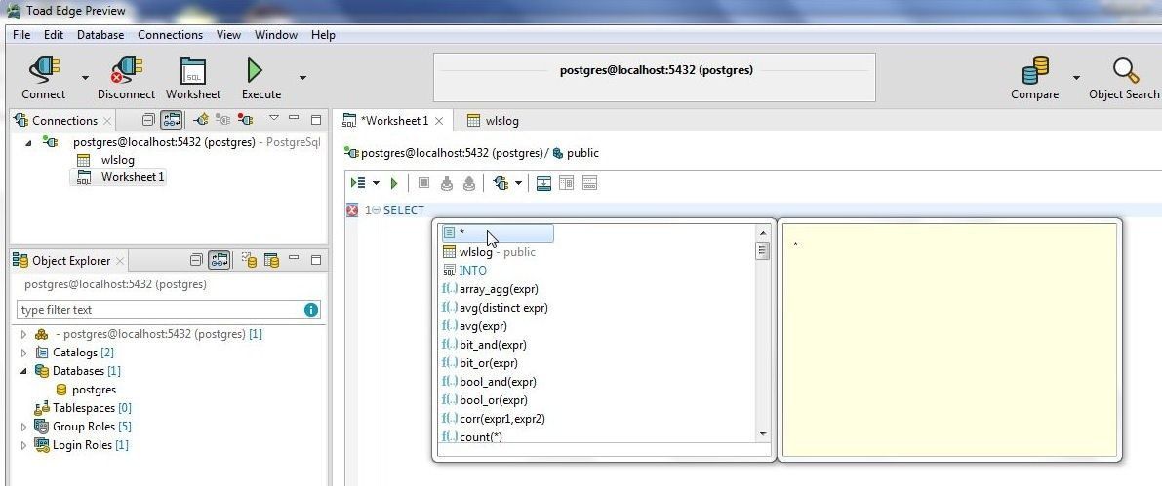Image resolution: width=1162 pixels, height=486 pixels.
Task: Click New Connection icon in Connections panel
Action: point(201,119)
